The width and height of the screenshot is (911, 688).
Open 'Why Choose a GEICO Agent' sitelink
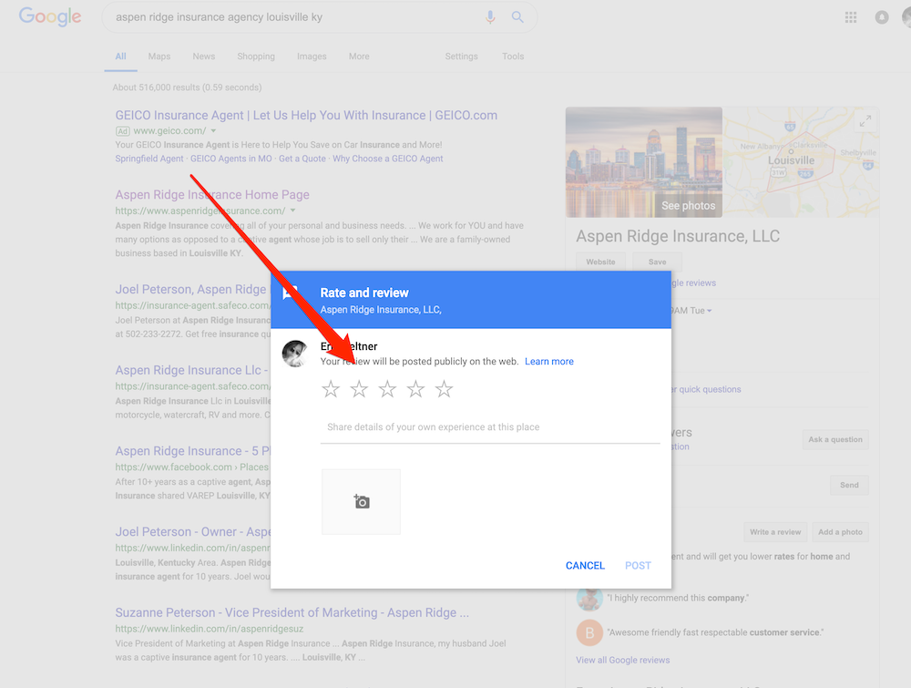tap(387, 159)
